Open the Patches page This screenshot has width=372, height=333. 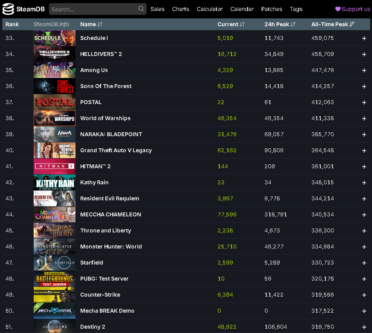[x=271, y=9]
